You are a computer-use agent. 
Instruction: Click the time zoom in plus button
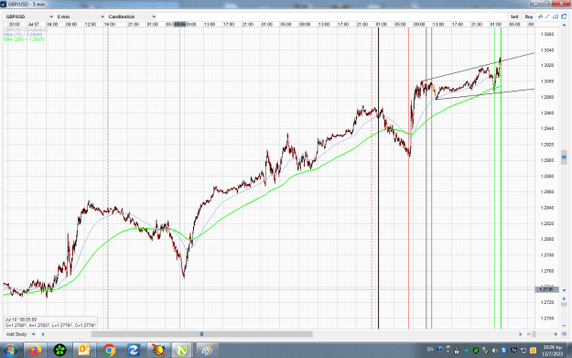(x=556, y=334)
